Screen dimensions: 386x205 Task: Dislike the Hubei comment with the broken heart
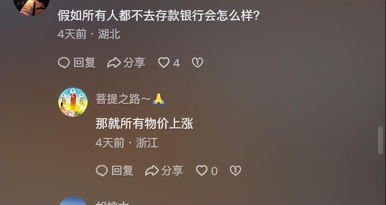(x=198, y=63)
